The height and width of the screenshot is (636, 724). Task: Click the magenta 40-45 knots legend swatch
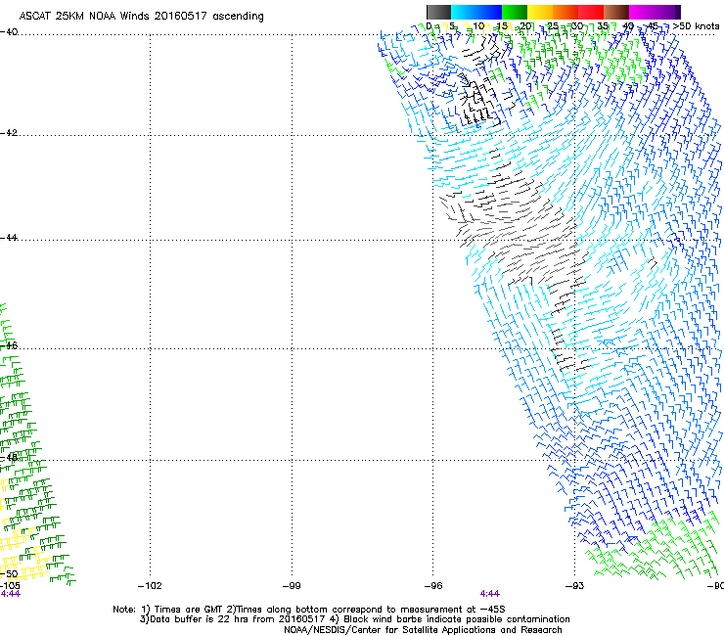[642, 12]
